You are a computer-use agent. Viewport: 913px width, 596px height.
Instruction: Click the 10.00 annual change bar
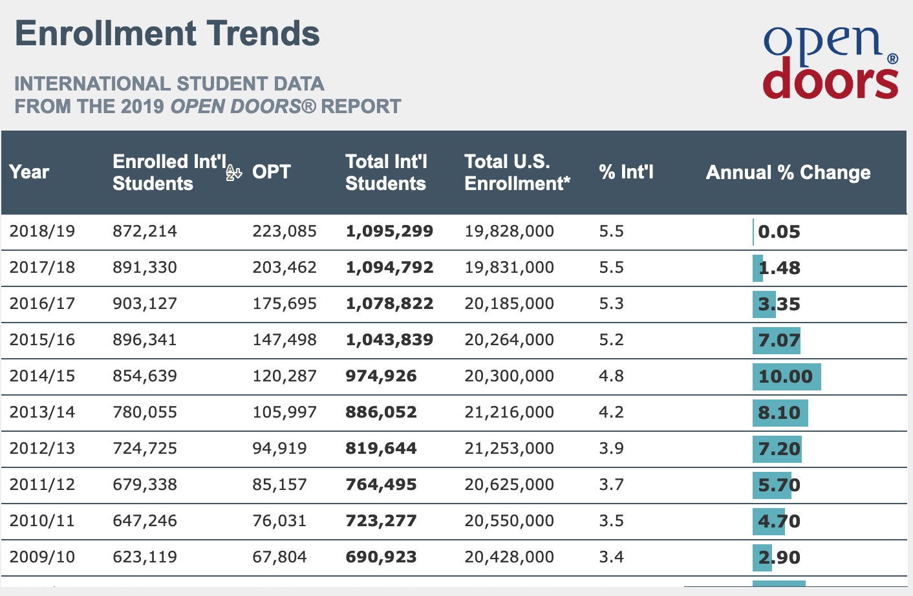click(786, 376)
